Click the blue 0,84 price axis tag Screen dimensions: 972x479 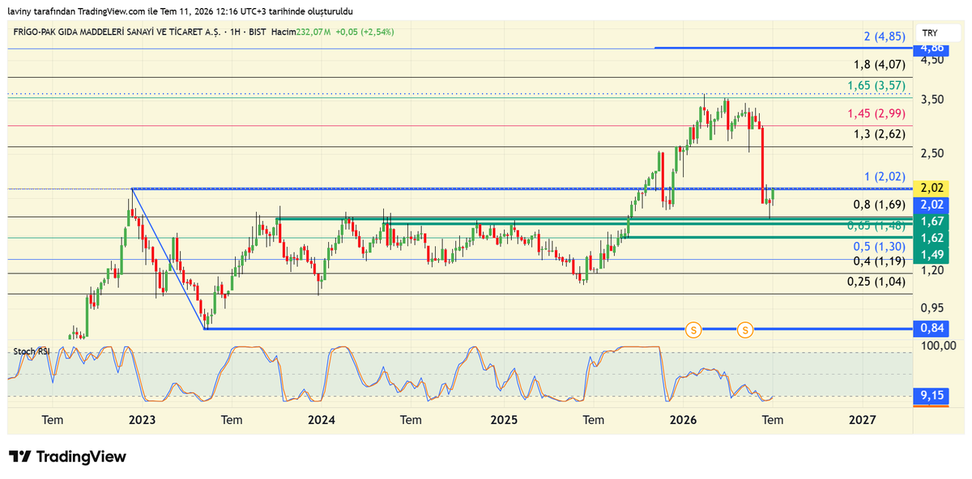coord(932,328)
